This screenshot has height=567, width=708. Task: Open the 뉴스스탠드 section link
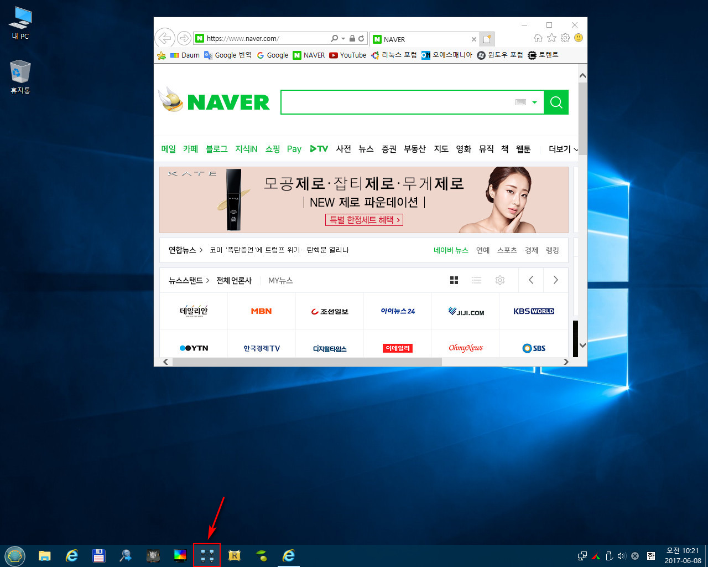click(x=186, y=281)
